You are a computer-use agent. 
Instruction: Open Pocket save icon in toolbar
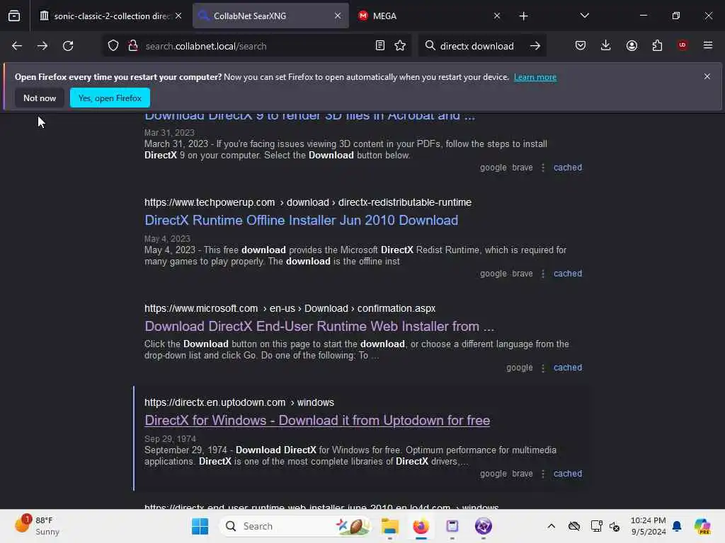pyautogui.click(x=581, y=45)
